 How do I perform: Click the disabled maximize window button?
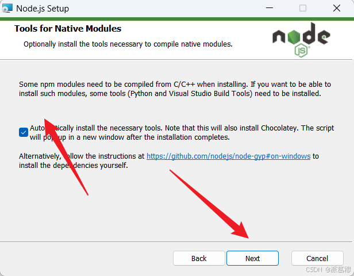point(303,8)
